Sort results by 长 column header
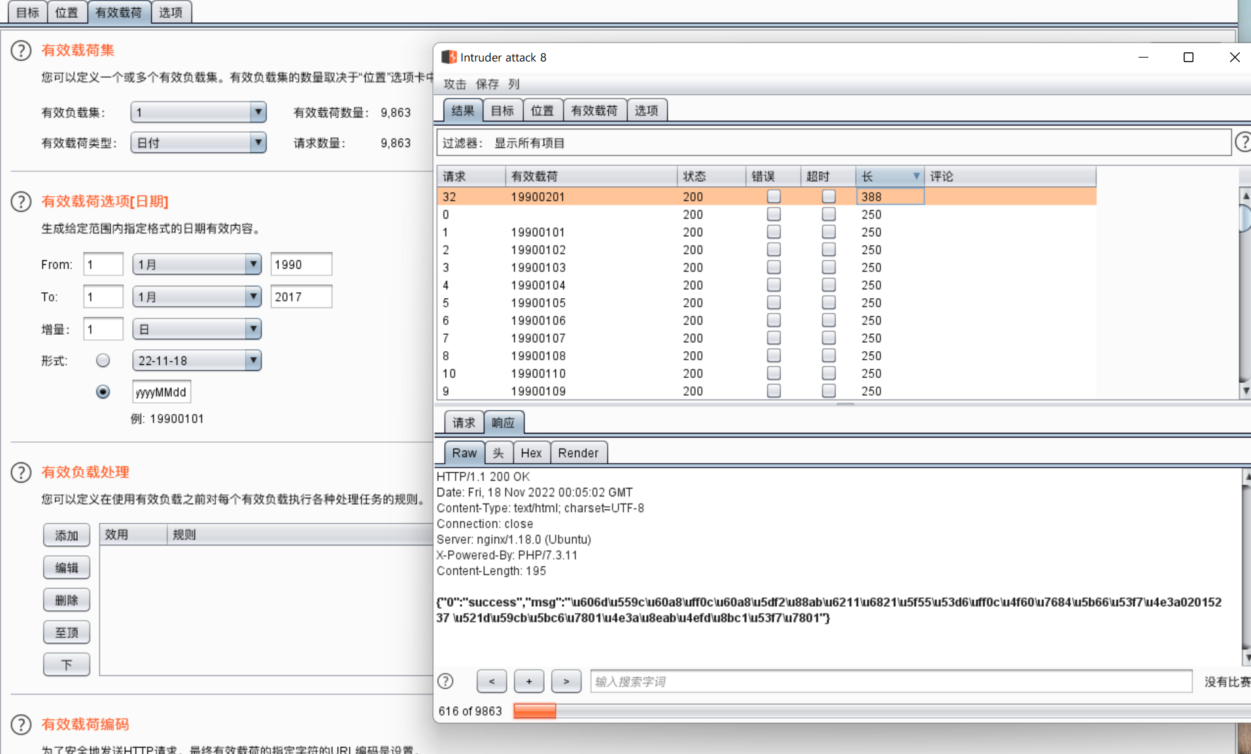Viewport: 1251px width, 754px height. coord(889,176)
